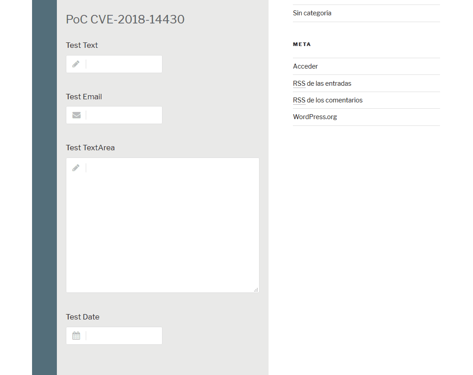
Task: Open the Test Date input field
Action: [x=114, y=336]
